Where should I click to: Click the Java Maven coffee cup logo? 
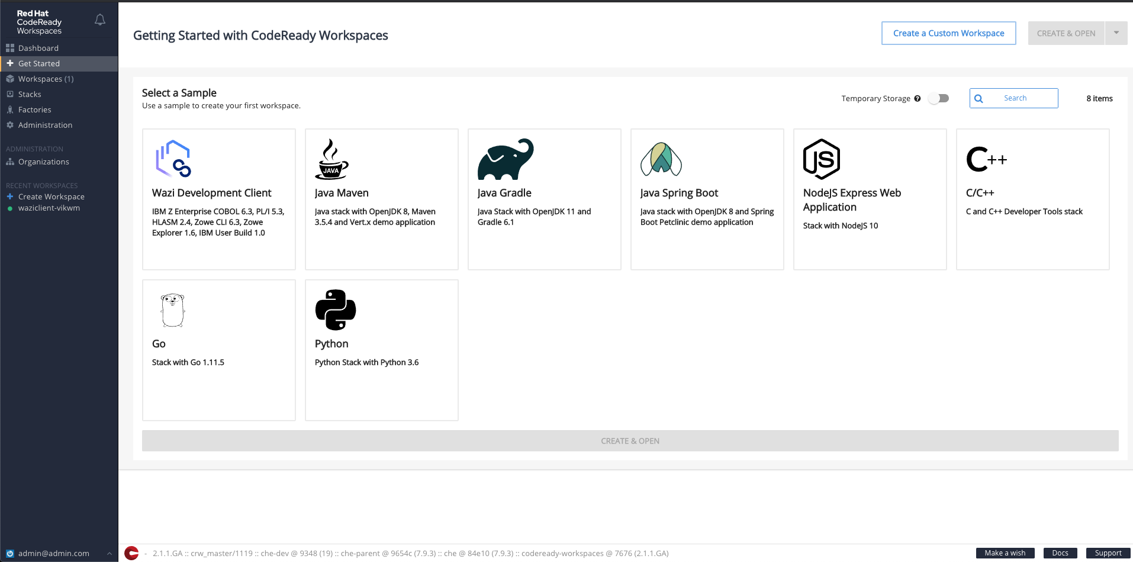coord(331,159)
